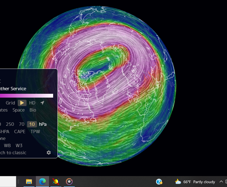
Task: Toggle the Grid overlay
Action: click(x=10, y=103)
